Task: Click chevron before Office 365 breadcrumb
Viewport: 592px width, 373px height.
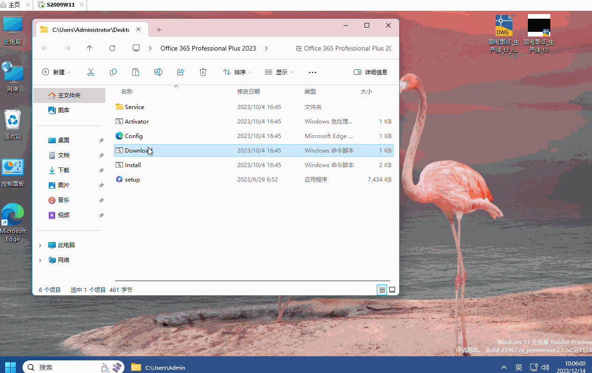Action: [x=150, y=48]
